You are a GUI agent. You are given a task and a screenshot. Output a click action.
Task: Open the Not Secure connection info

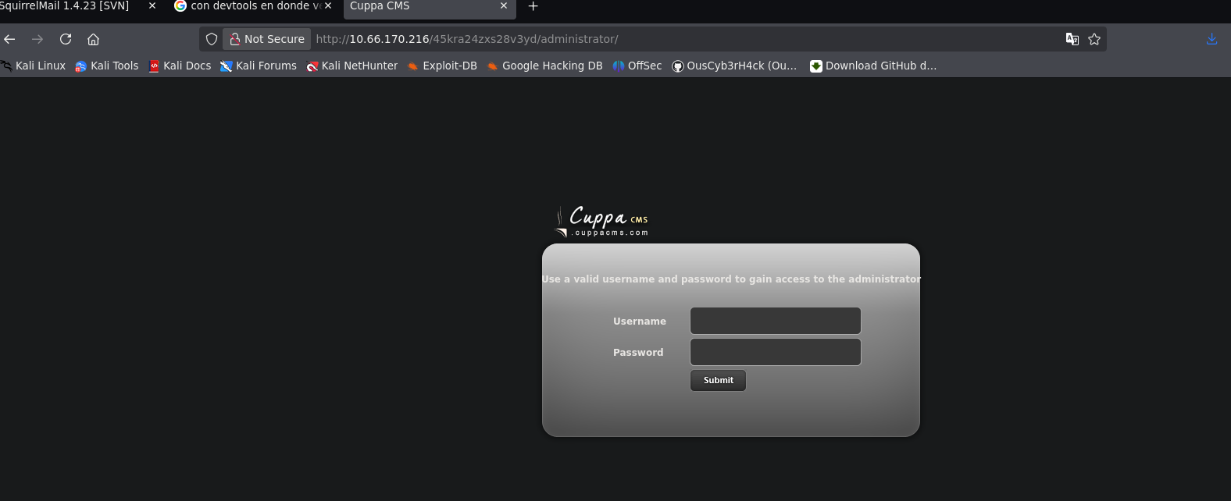pos(267,39)
